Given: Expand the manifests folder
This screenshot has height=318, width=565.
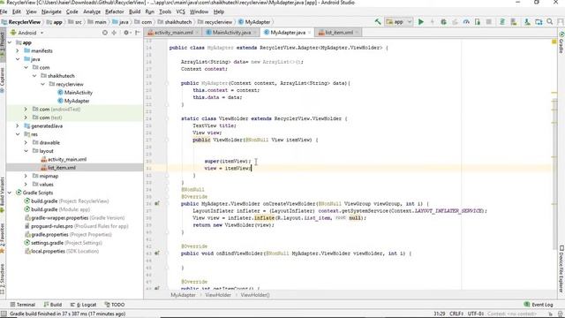Looking at the screenshot, I should click(18, 51).
